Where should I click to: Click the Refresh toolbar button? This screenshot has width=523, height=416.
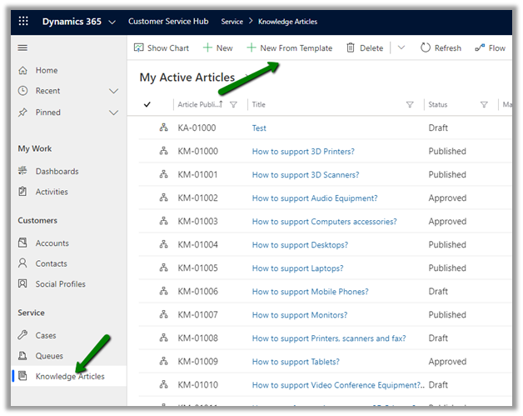441,48
